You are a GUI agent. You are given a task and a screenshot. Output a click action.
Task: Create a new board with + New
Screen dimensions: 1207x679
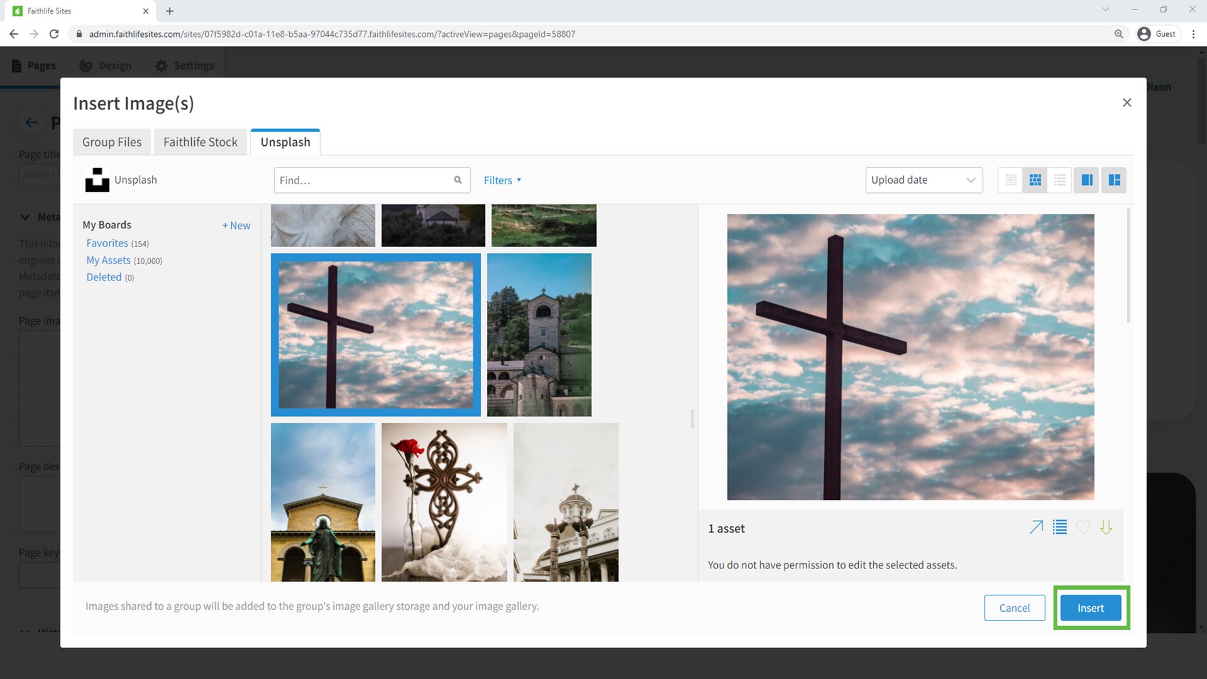pyautogui.click(x=236, y=226)
